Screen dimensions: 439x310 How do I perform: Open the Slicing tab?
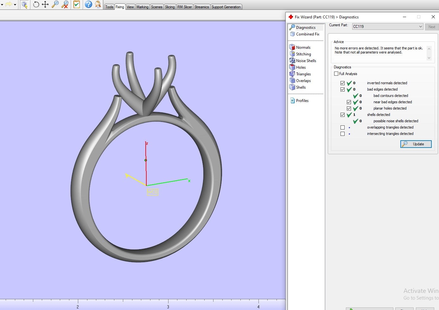pyautogui.click(x=170, y=7)
